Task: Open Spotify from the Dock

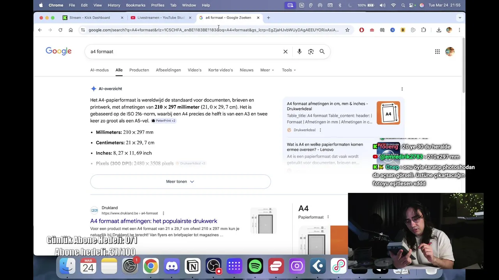Action: pos(255,266)
